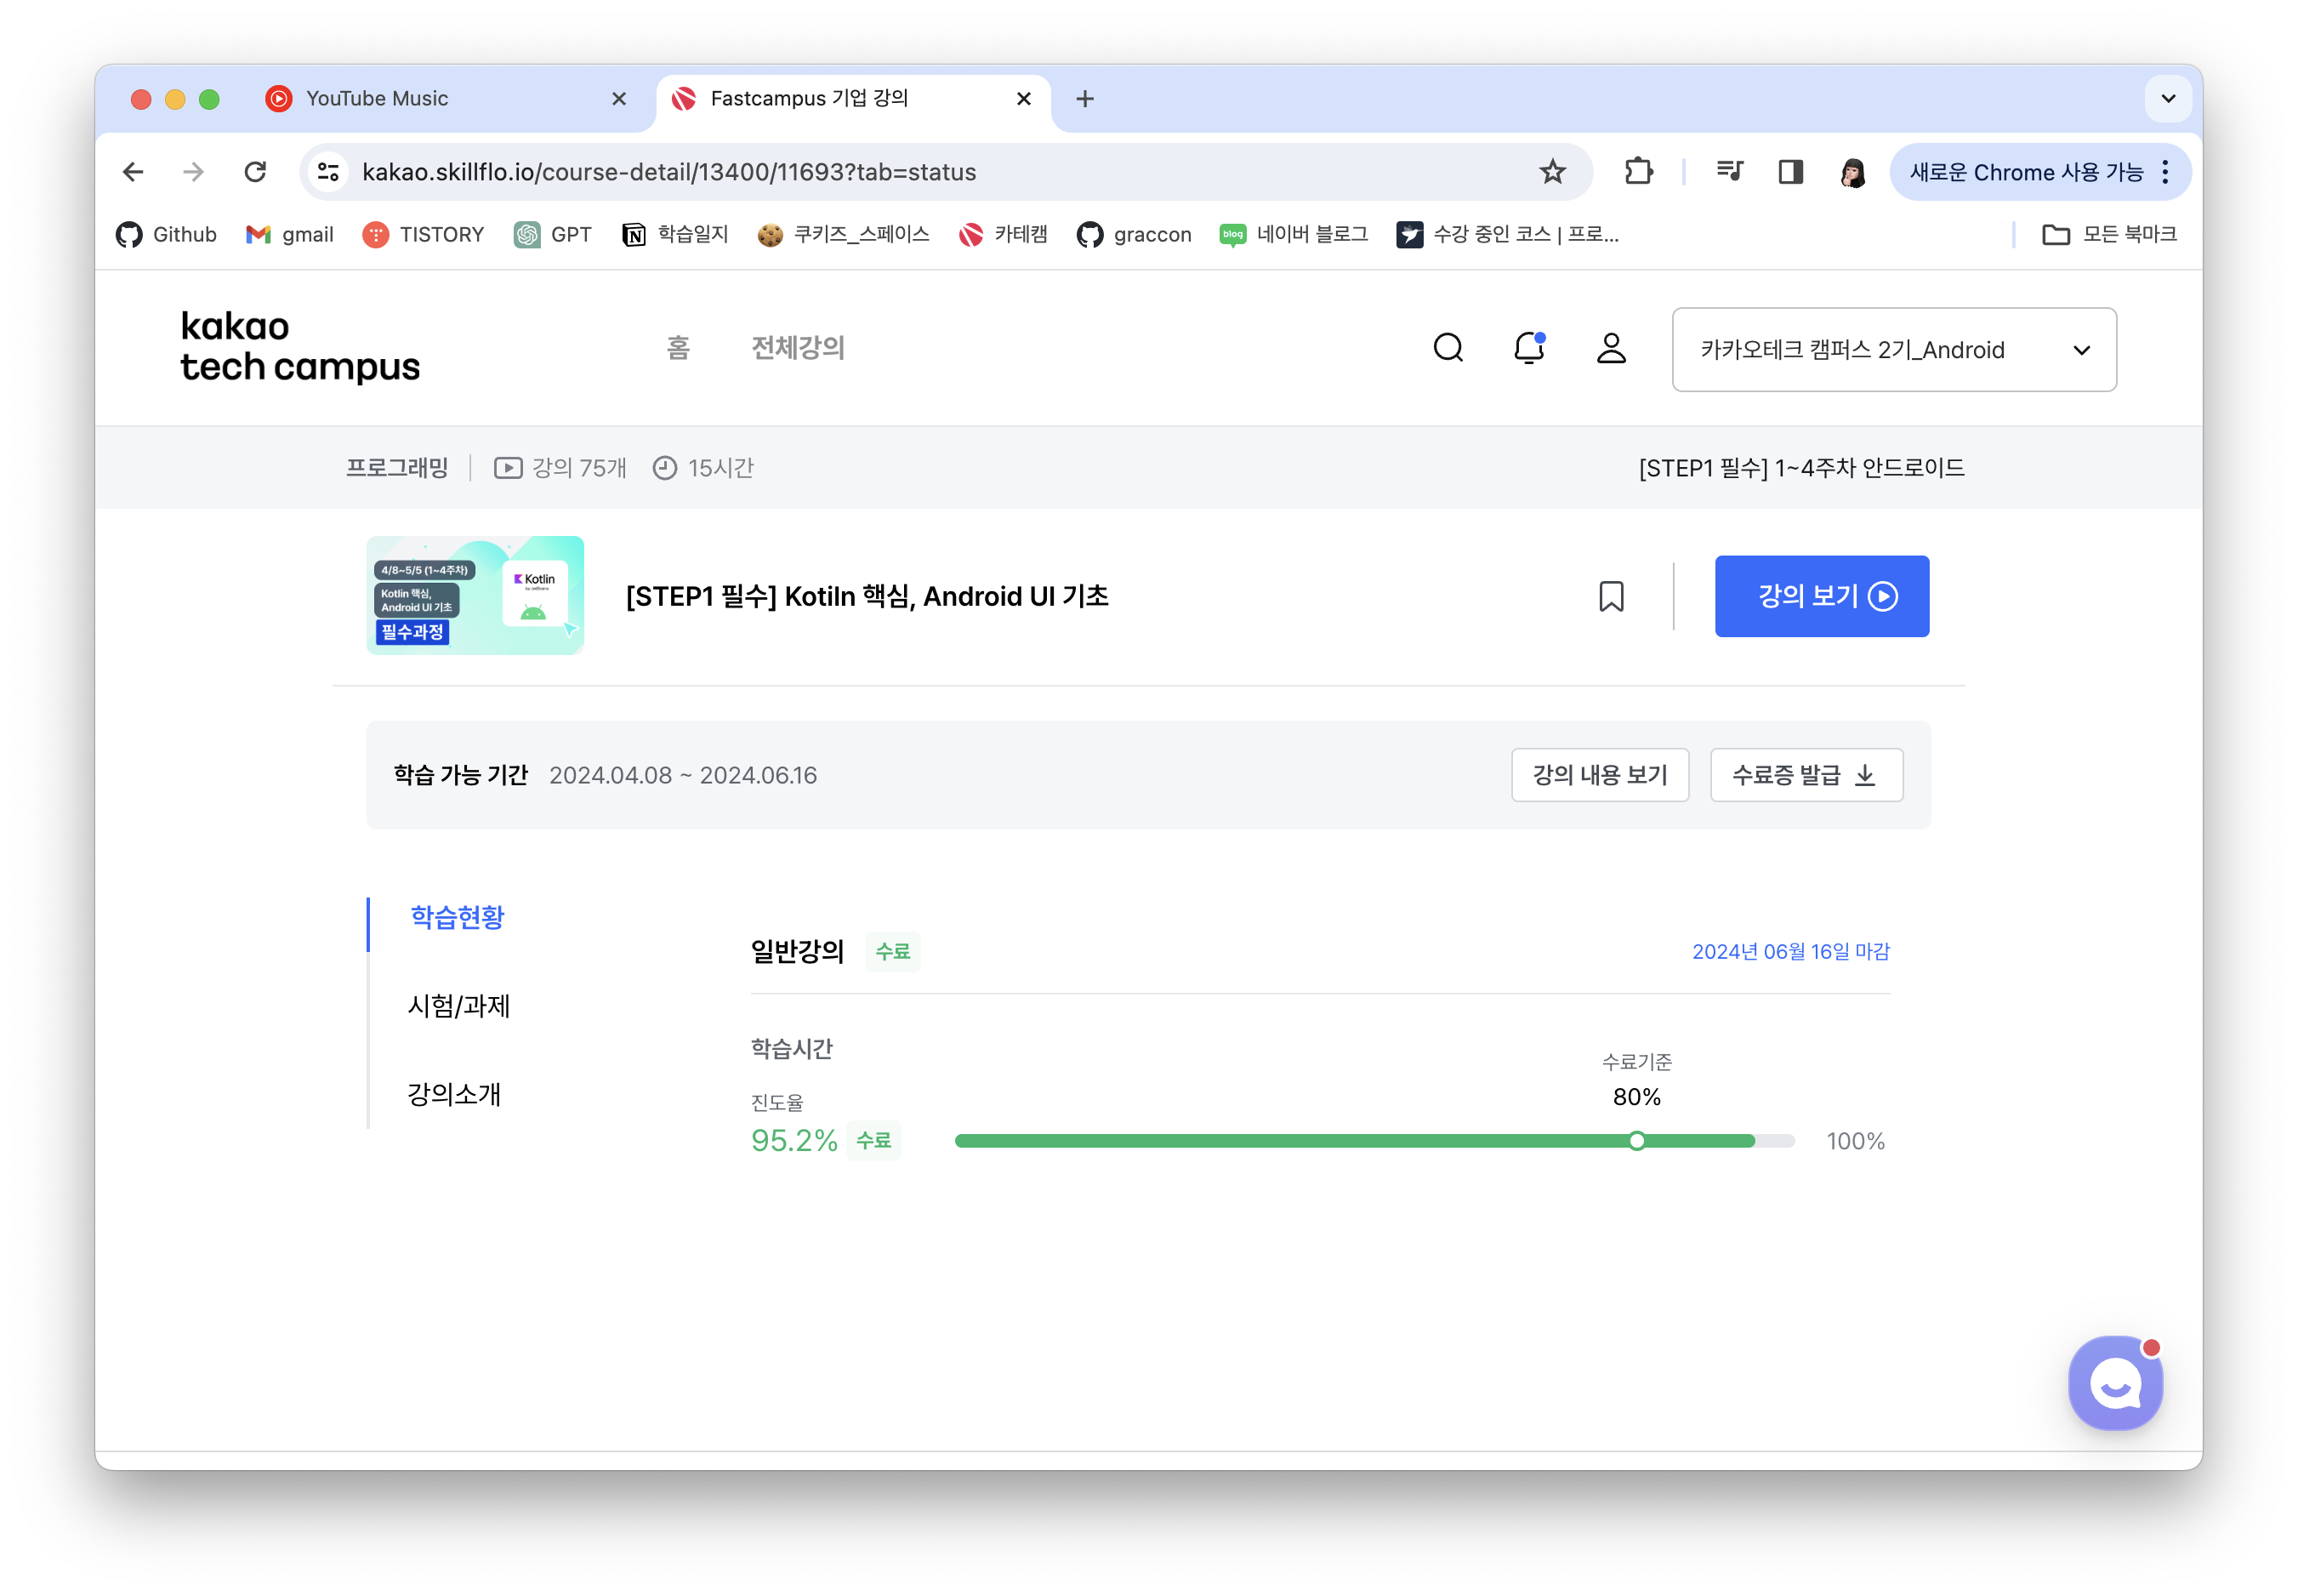Image resolution: width=2298 pixels, height=1596 pixels.
Task: Click the 수료증 발급 button
Action: [1806, 775]
